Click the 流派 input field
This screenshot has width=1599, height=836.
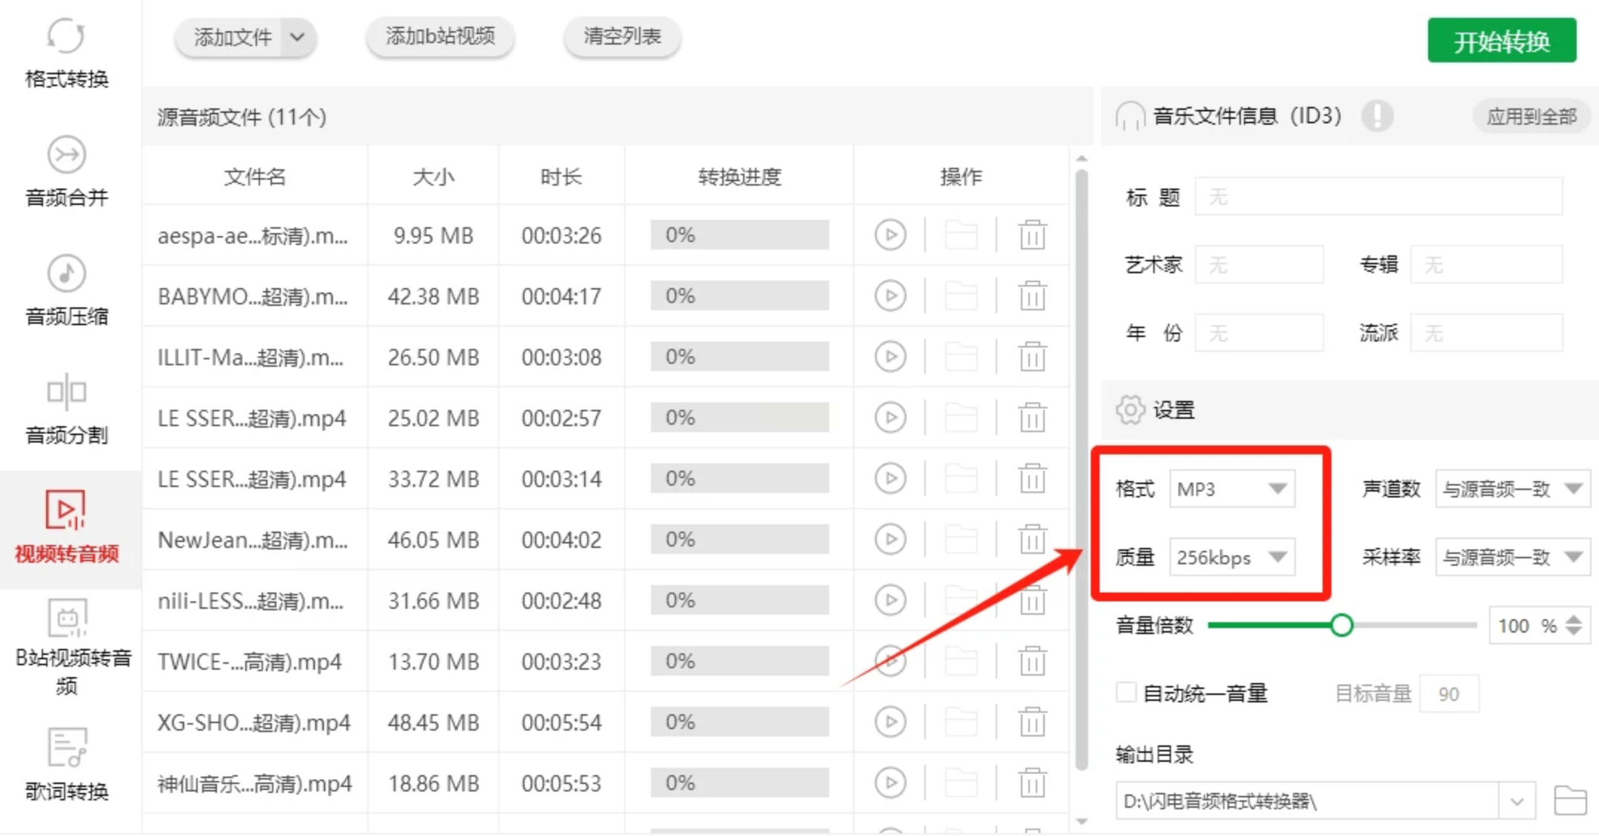tap(1486, 333)
